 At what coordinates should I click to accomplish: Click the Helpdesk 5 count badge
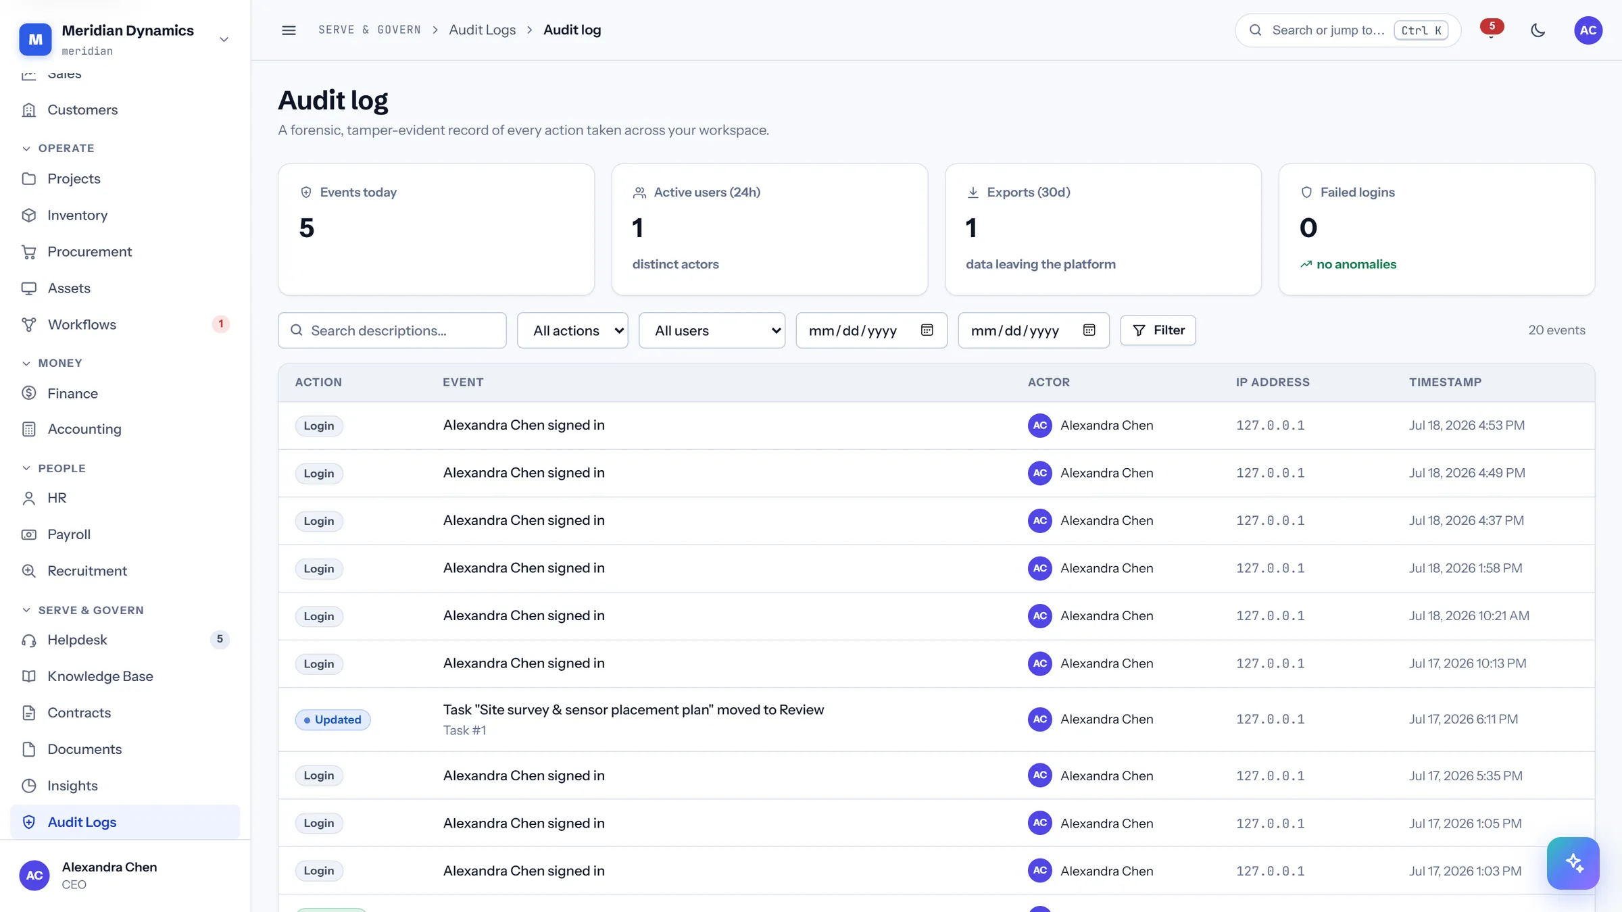(220, 639)
